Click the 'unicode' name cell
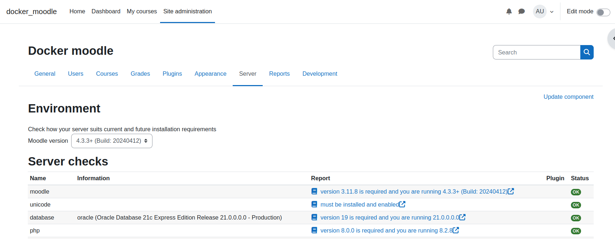Viewport: 615px width, 239px height. point(40,204)
